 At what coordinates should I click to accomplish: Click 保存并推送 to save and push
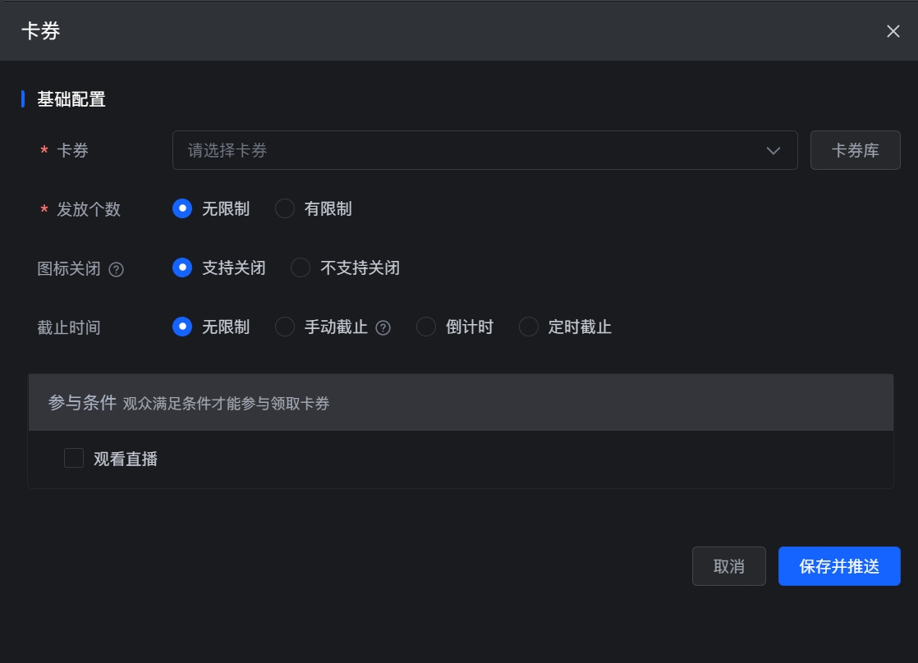(x=839, y=566)
